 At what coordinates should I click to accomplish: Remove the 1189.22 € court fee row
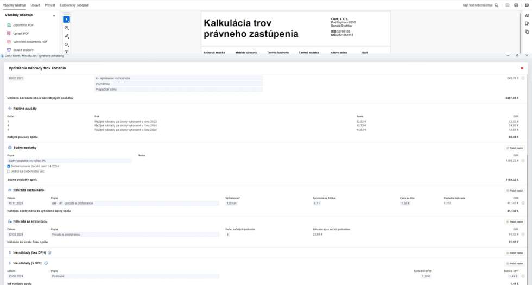(x=523, y=161)
